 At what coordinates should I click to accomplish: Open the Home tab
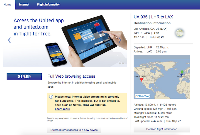7,5
